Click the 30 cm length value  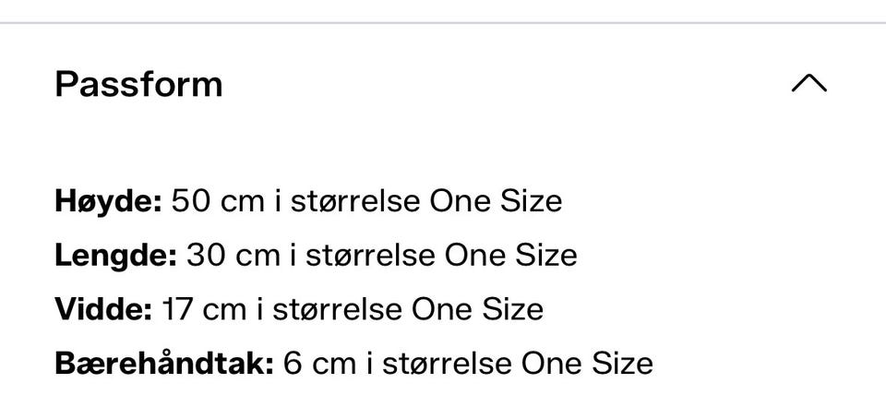(233, 256)
